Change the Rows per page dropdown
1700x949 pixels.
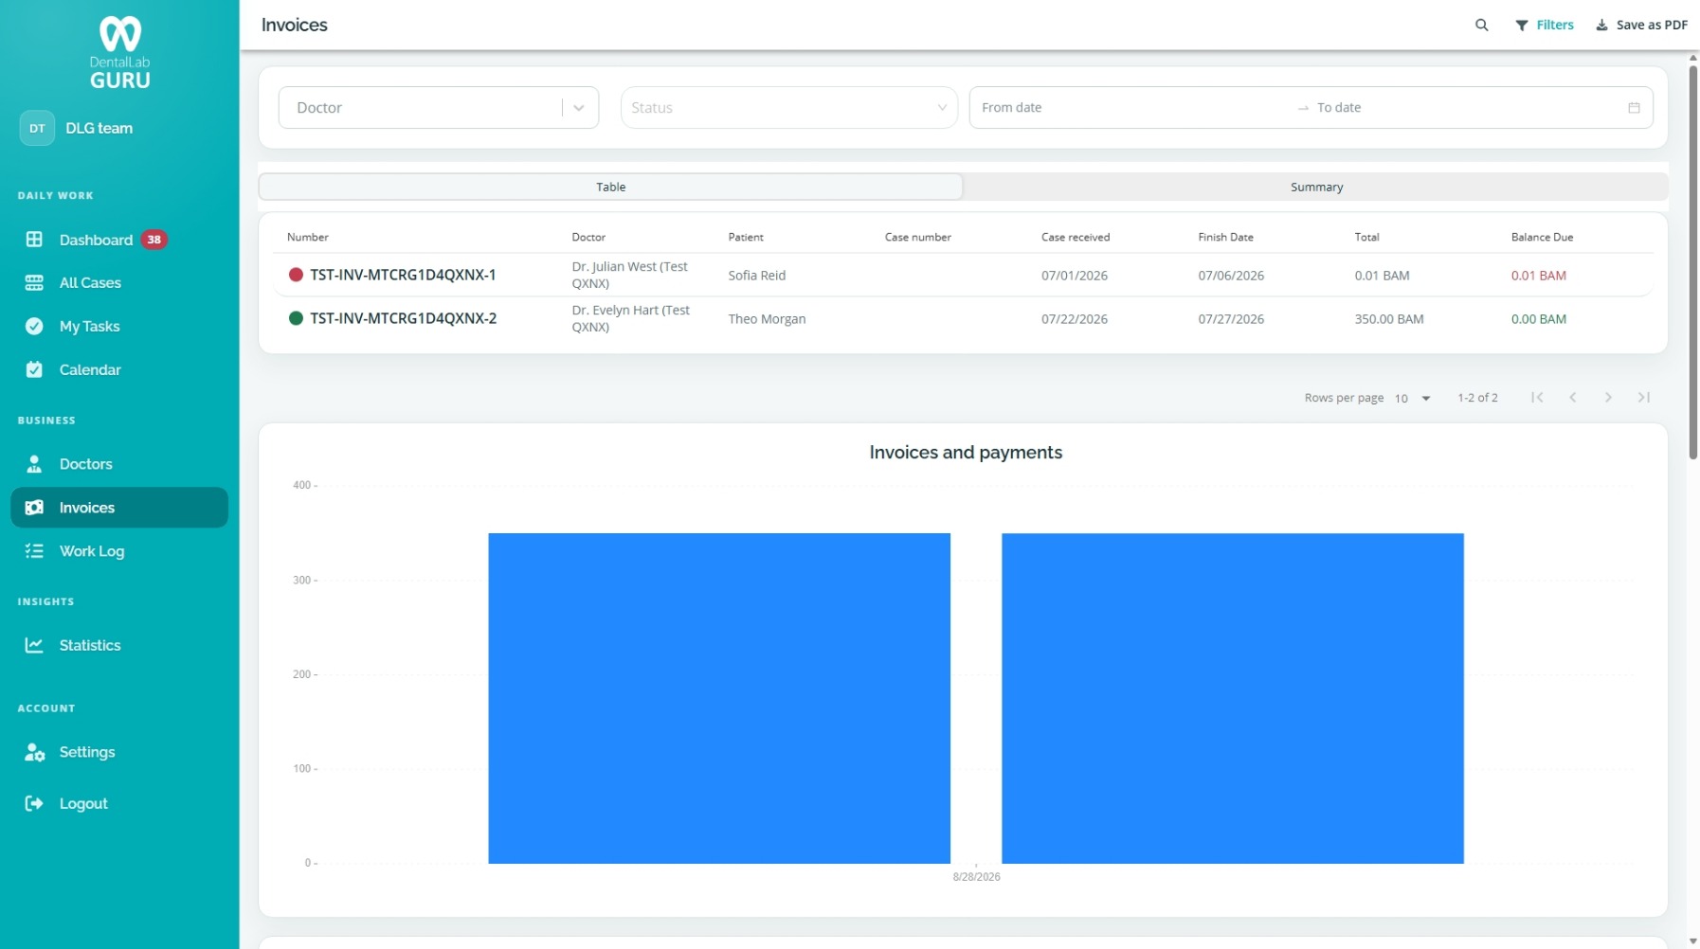point(1412,399)
